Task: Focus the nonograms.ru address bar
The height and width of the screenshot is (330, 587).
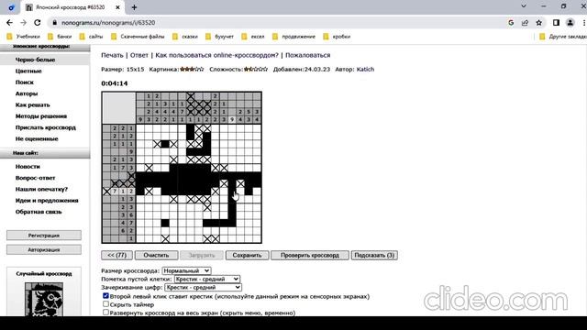Action: pyautogui.click(x=277, y=23)
